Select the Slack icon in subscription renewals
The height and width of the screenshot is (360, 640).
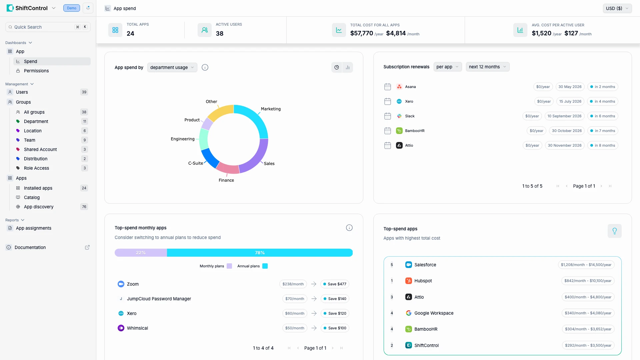399,116
